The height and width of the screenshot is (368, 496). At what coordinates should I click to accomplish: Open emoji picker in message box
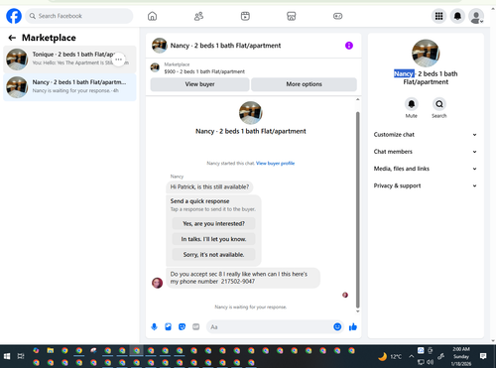click(337, 326)
